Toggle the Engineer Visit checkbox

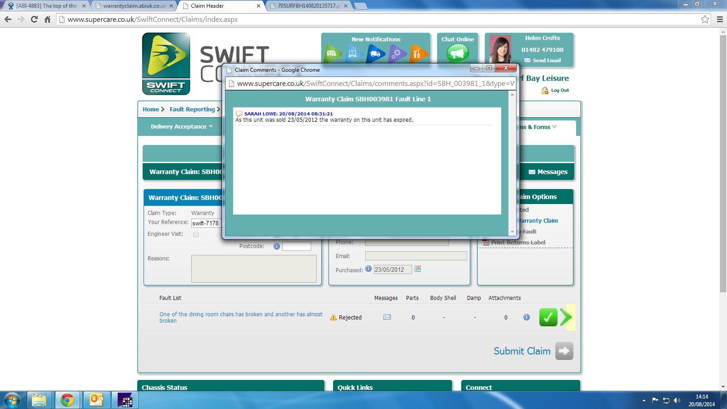point(196,234)
